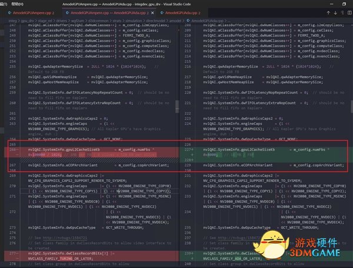The height and width of the screenshot is (268, 353).
Task: Click the split editor icon in the editor toolbar
Action: 349,13
